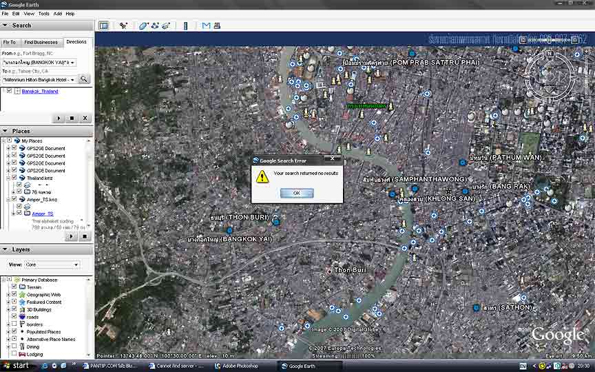Click the magnifier search button for directions
The image size is (595, 372).
point(83,79)
